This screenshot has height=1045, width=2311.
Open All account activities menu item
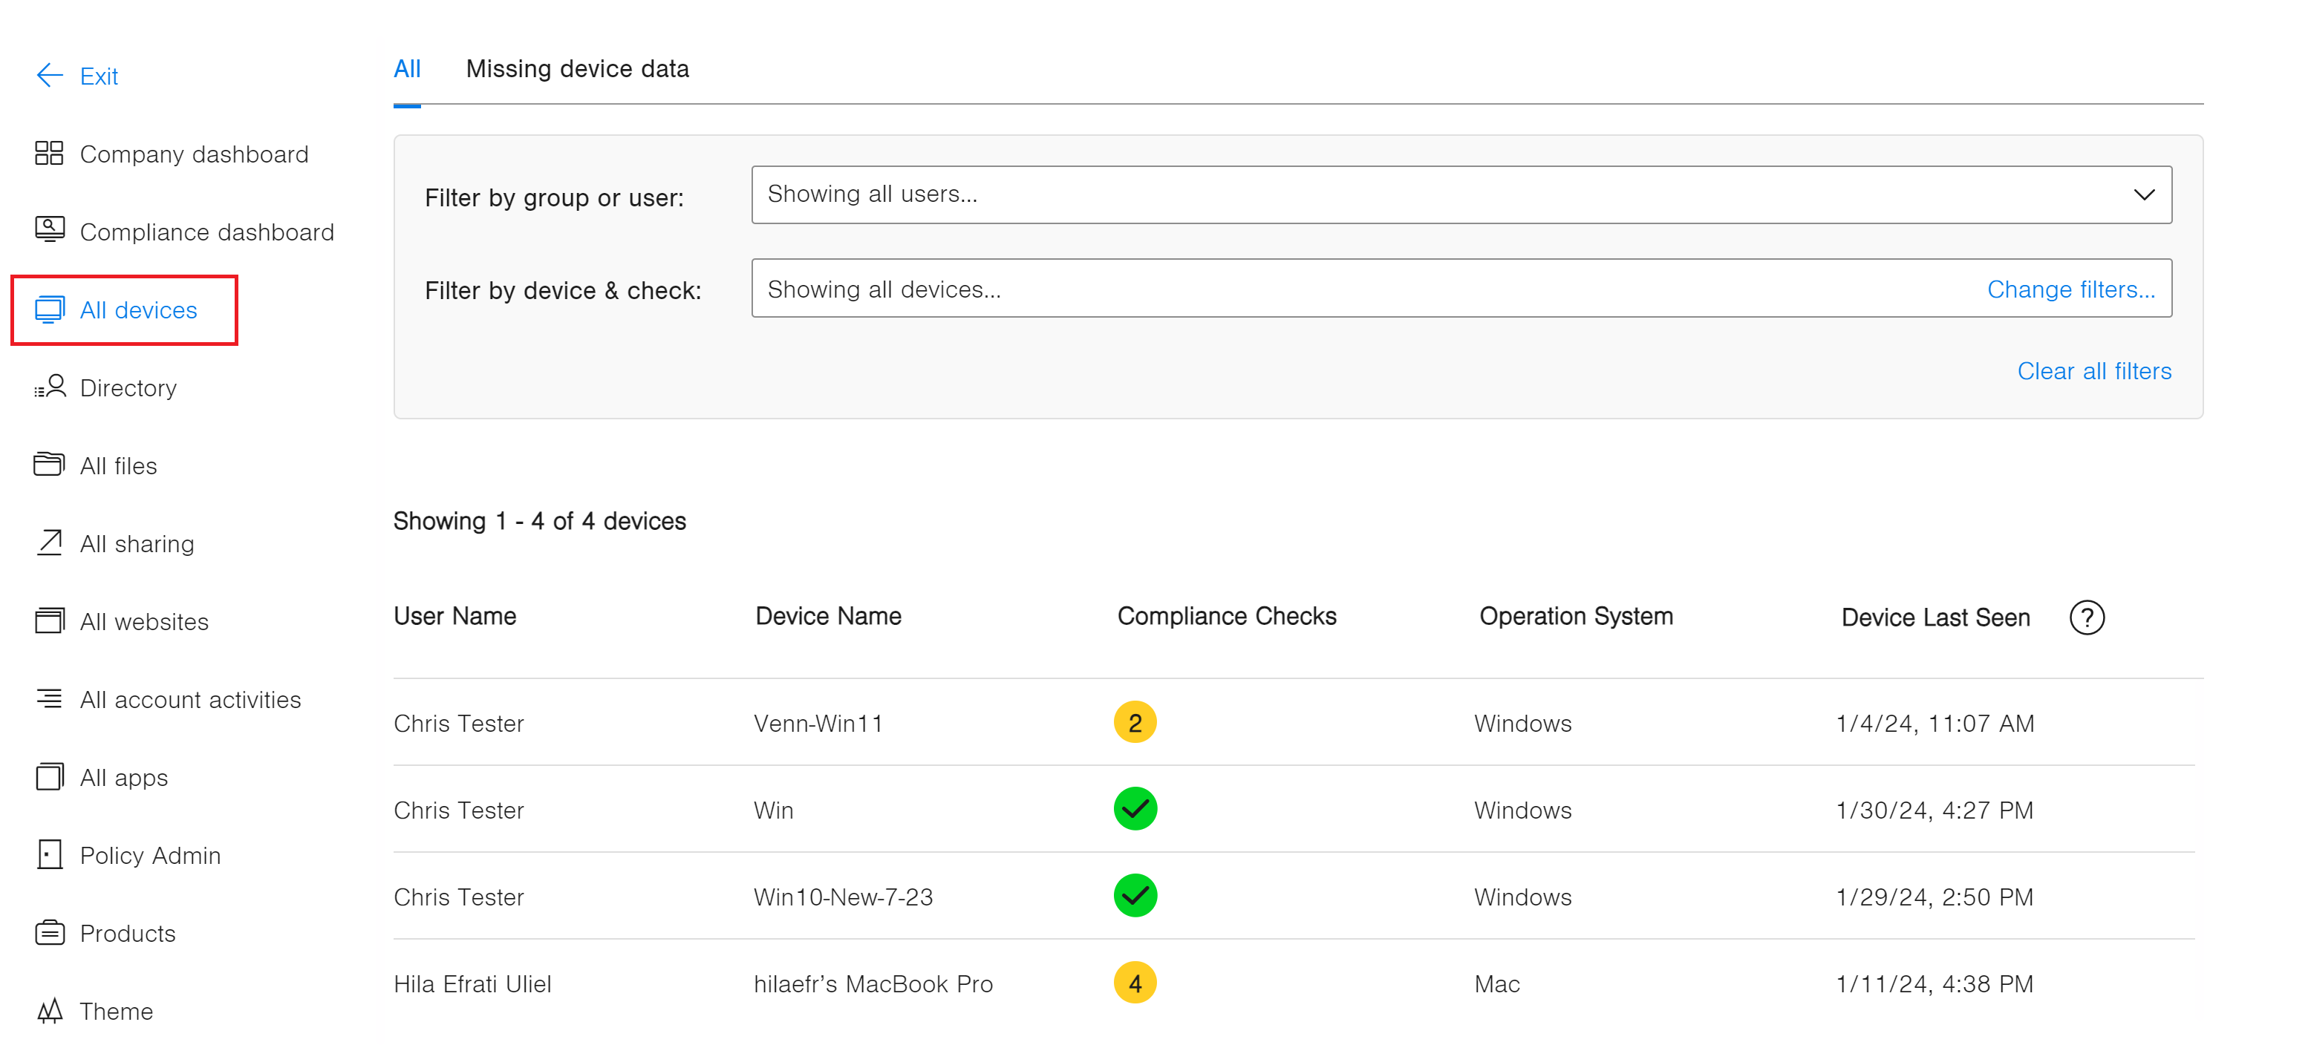189,698
